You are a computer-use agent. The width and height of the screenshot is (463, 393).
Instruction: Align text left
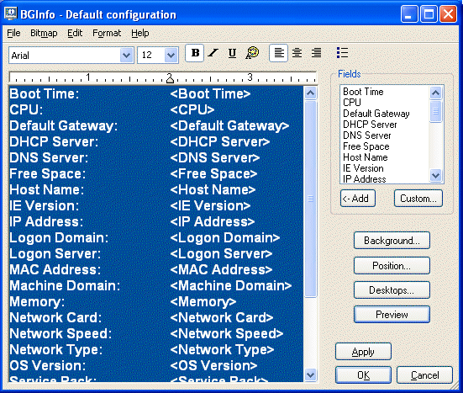pos(279,53)
